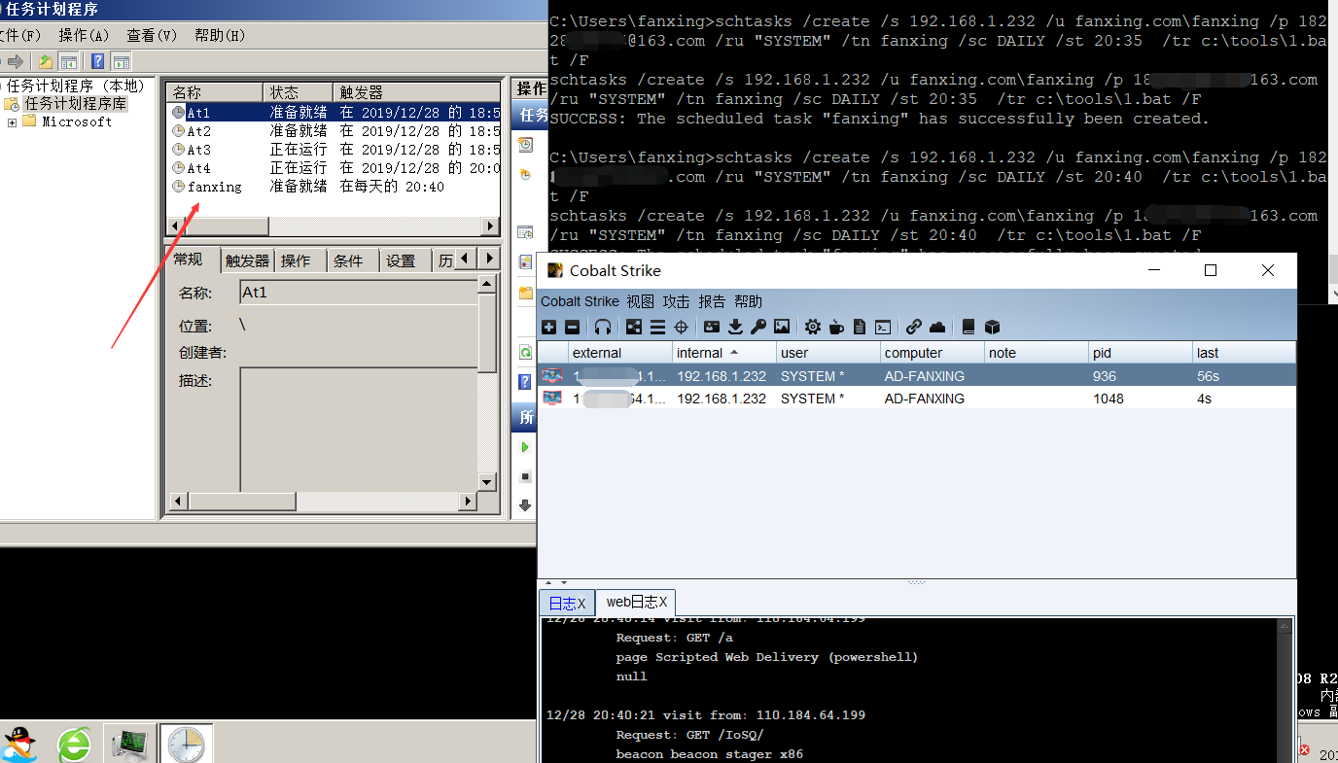Click the terminal Scripted Web Delivery icon
1338x763 pixels.
[x=883, y=328]
